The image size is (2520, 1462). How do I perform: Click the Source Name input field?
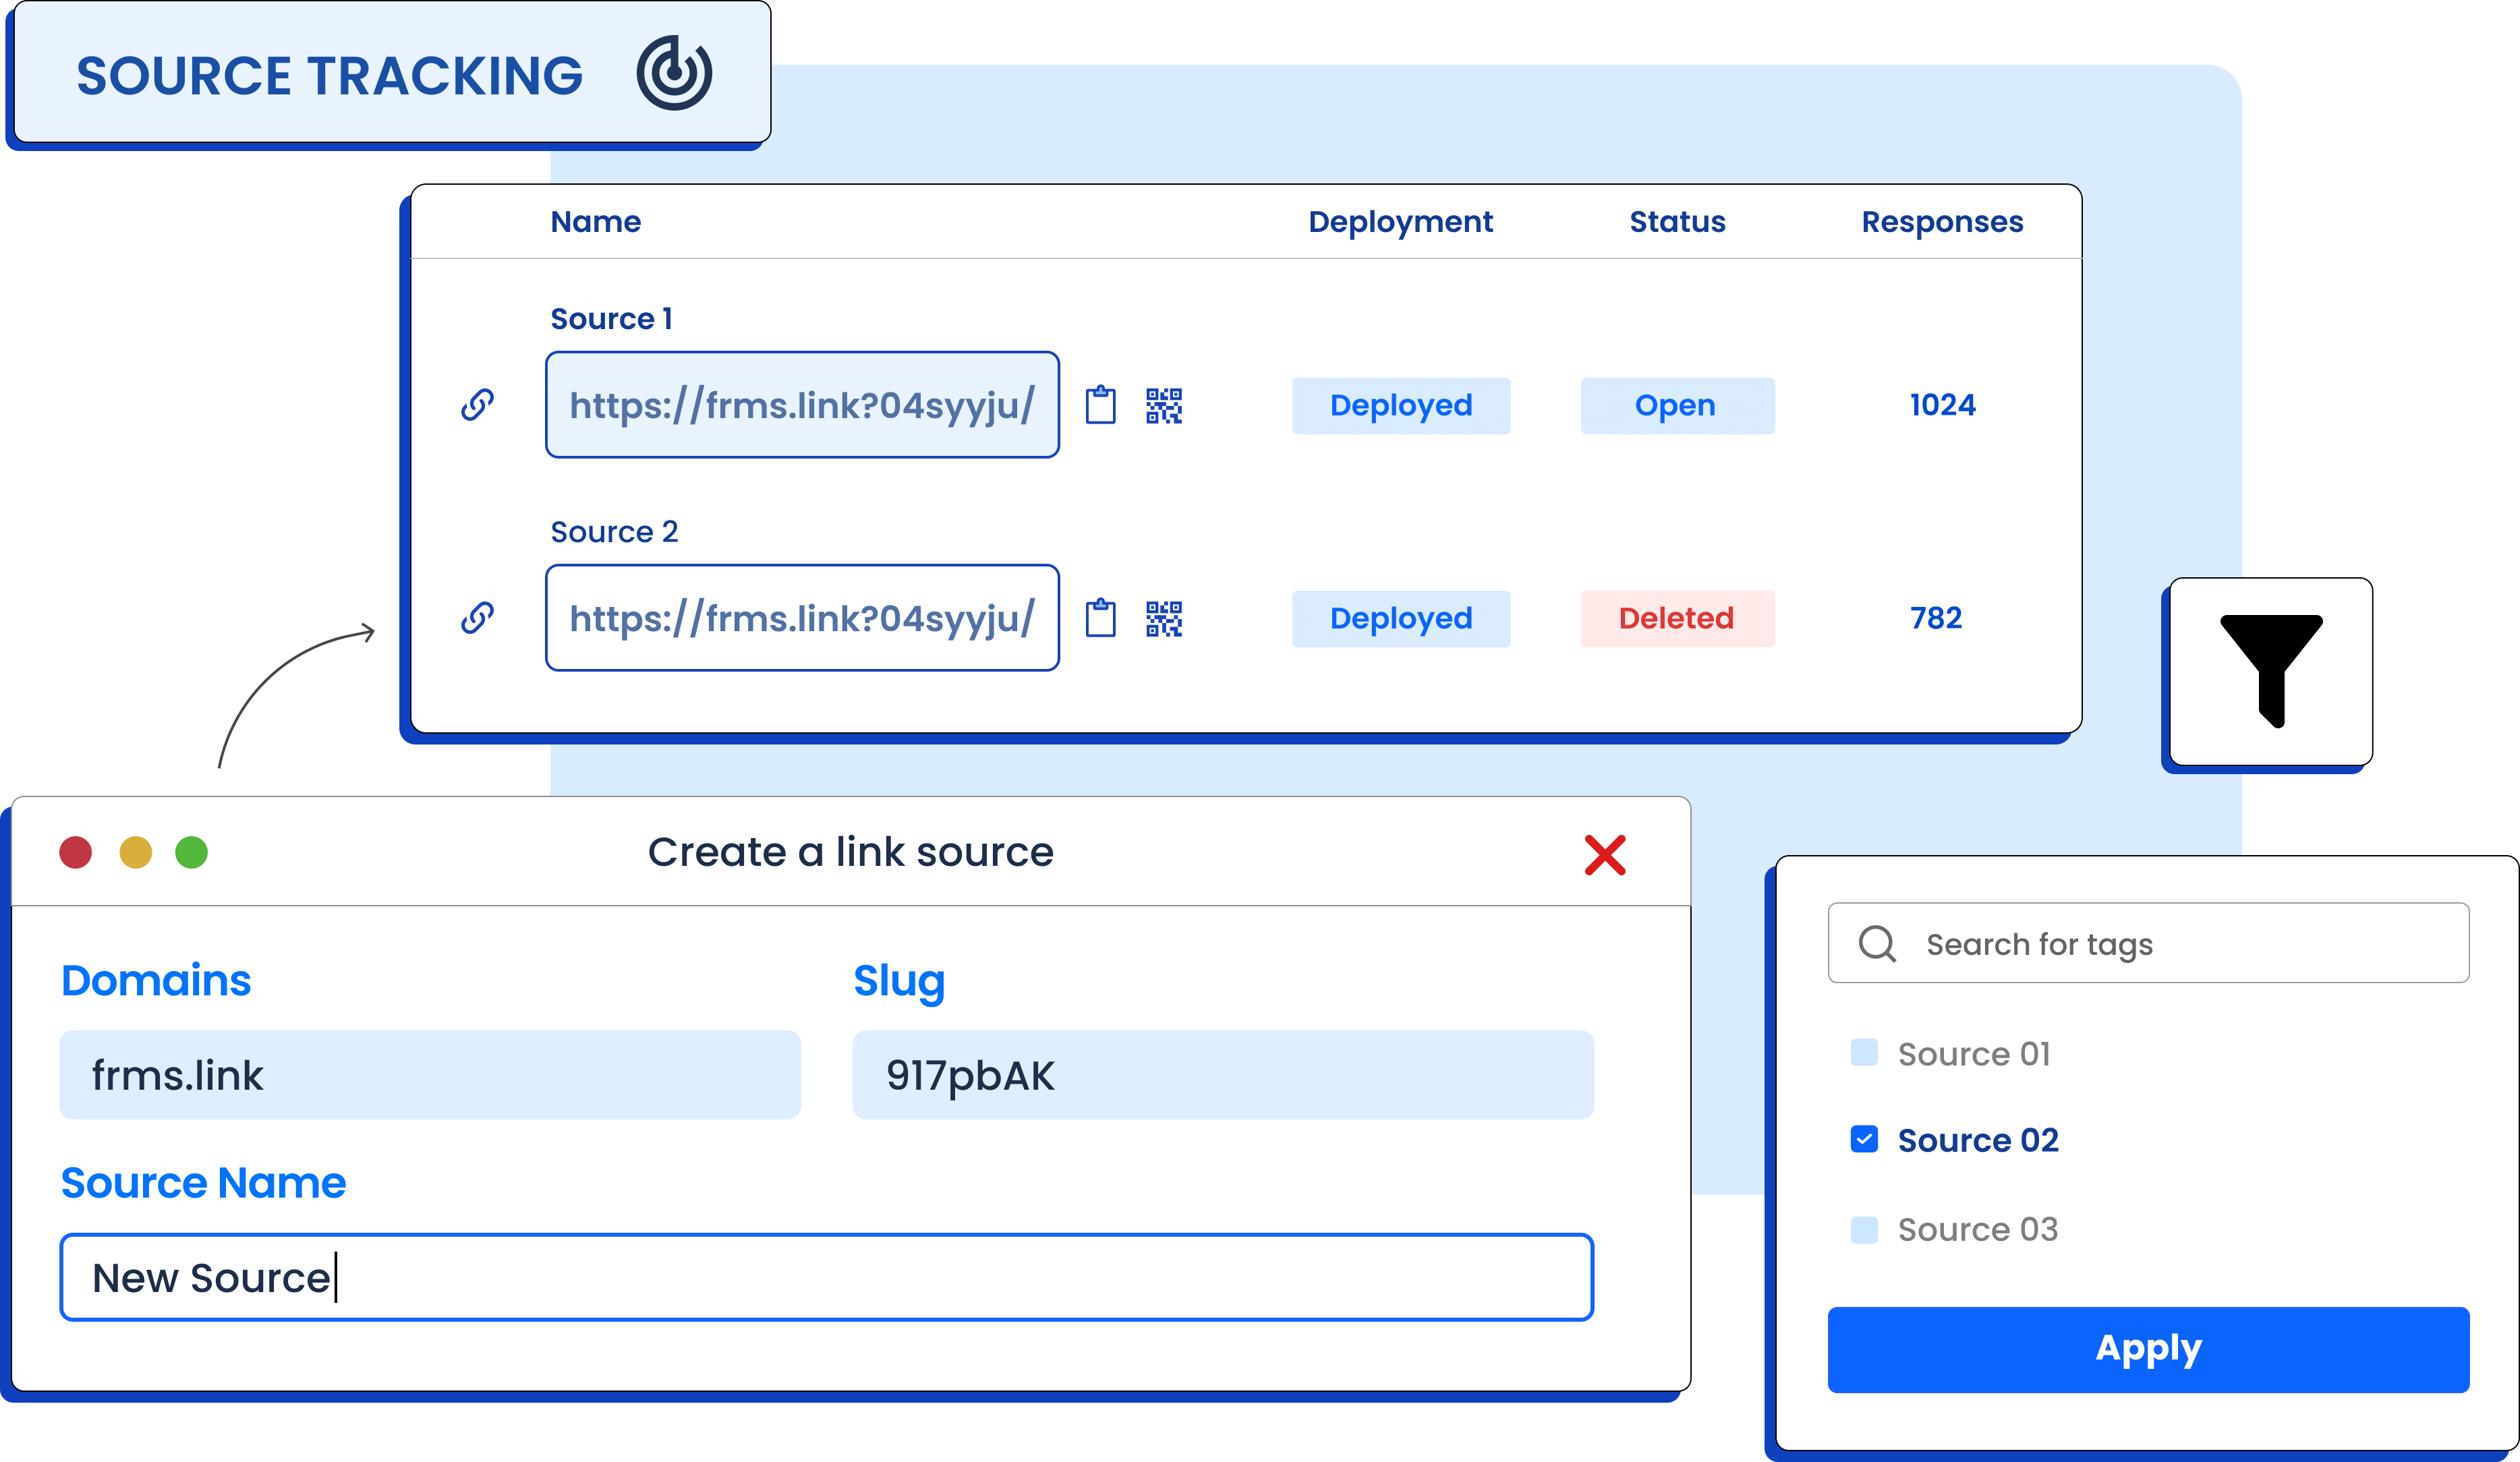point(826,1278)
